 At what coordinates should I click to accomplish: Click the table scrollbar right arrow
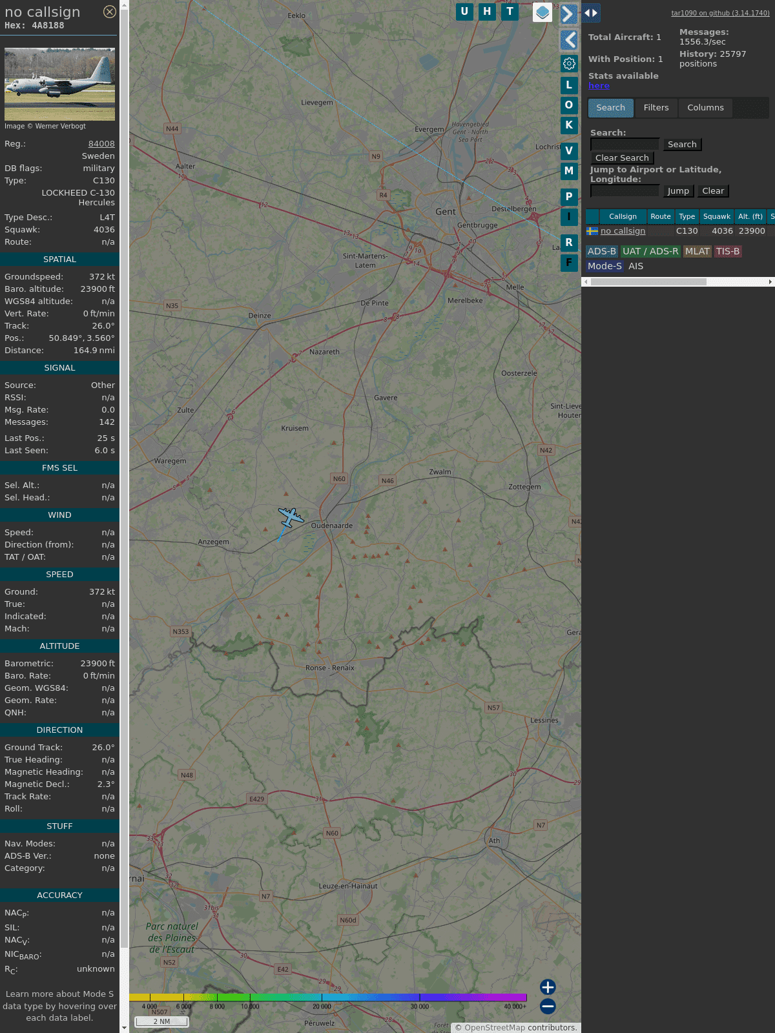(770, 282)
